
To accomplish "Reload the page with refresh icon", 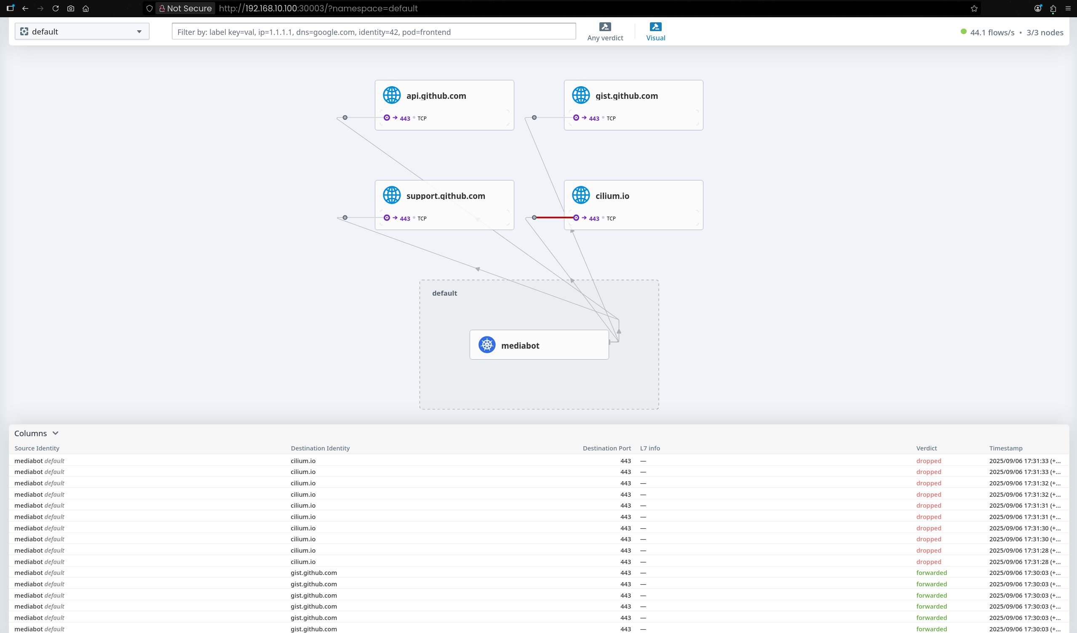I will (x=56, y=8).
